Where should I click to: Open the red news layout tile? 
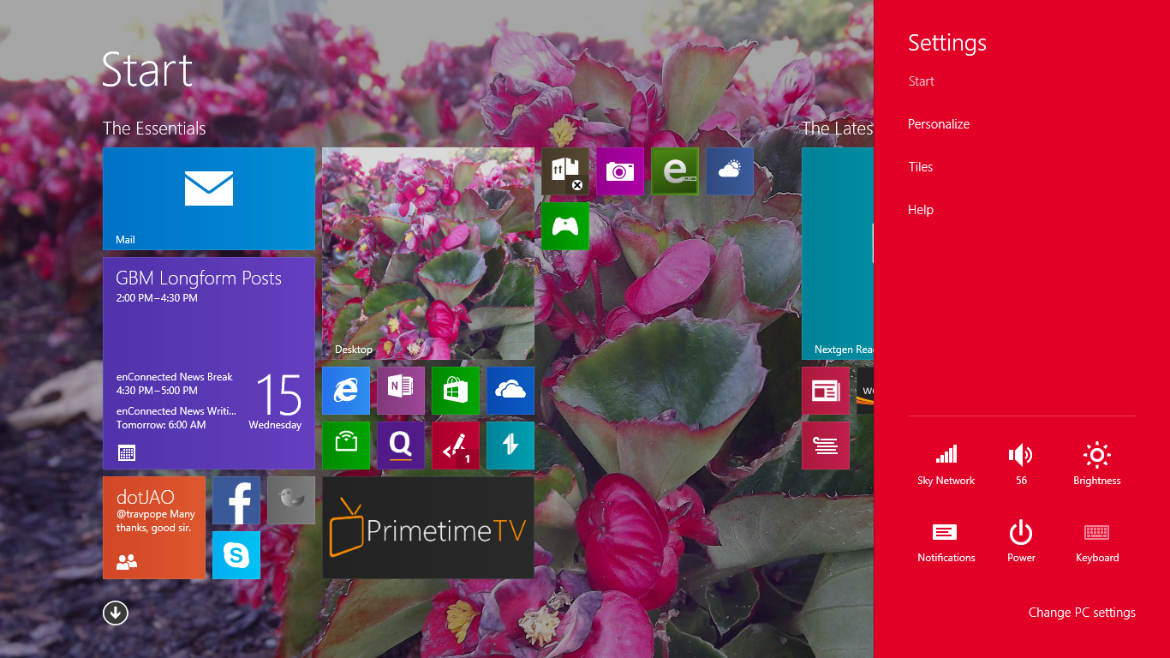(826, 391)
